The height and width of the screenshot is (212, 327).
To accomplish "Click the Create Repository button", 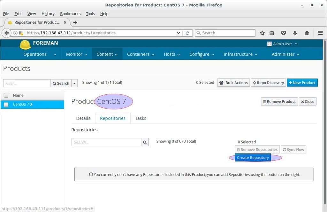I will point(253,158).
